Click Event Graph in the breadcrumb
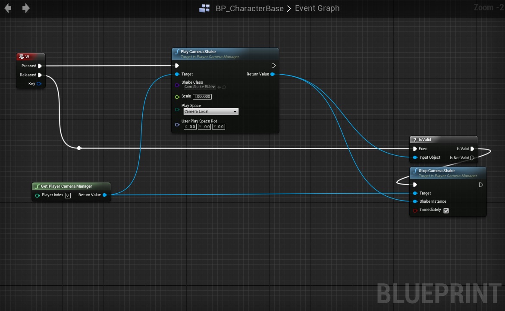 [x=317, y=8]
